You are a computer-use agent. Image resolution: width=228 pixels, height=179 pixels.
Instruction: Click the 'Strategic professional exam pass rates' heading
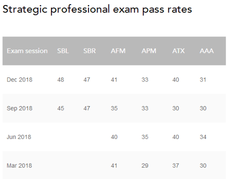(97, 10)
